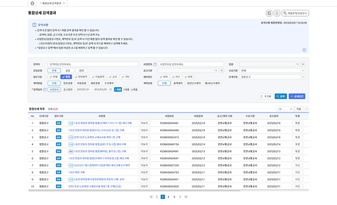The image size is (337, 205).
Task: Open project title link in row 8
Action: (x=76, y=173)
